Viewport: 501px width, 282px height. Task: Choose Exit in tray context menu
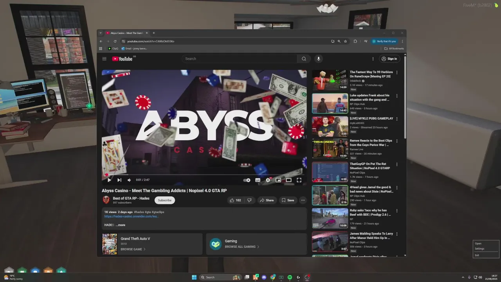coord(486,255)
